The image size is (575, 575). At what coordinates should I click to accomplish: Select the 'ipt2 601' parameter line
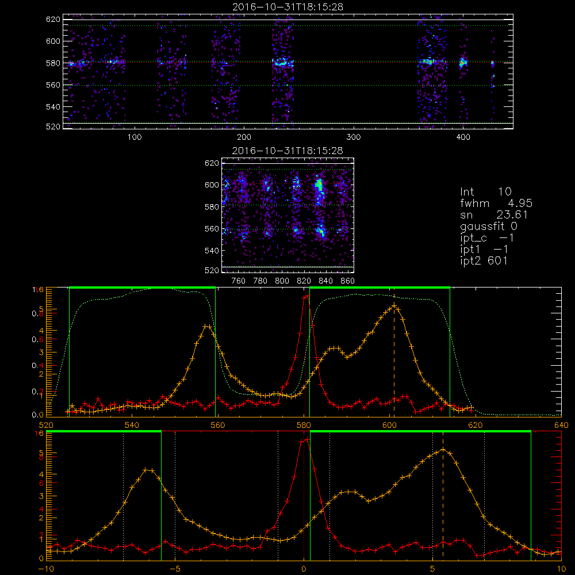click(484, 260)
